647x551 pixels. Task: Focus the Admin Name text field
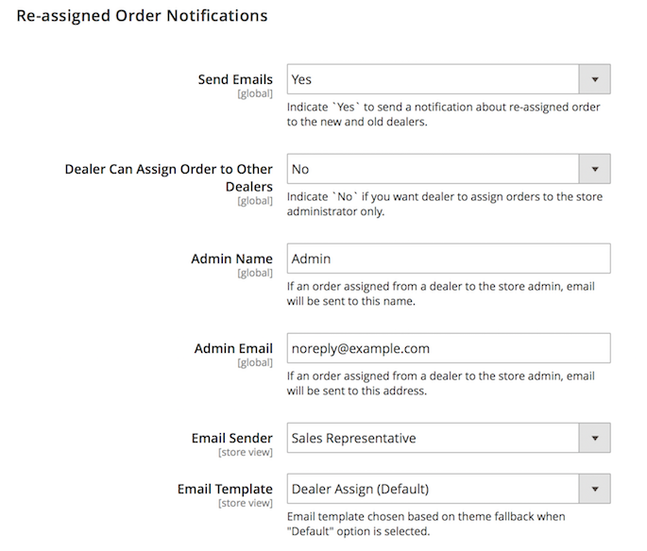point(448,259)
